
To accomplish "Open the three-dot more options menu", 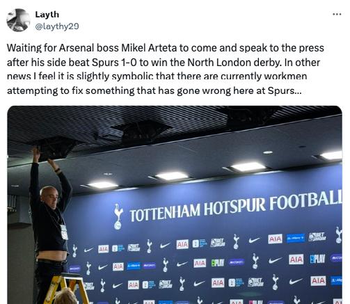I will click(x=337, y=15).
